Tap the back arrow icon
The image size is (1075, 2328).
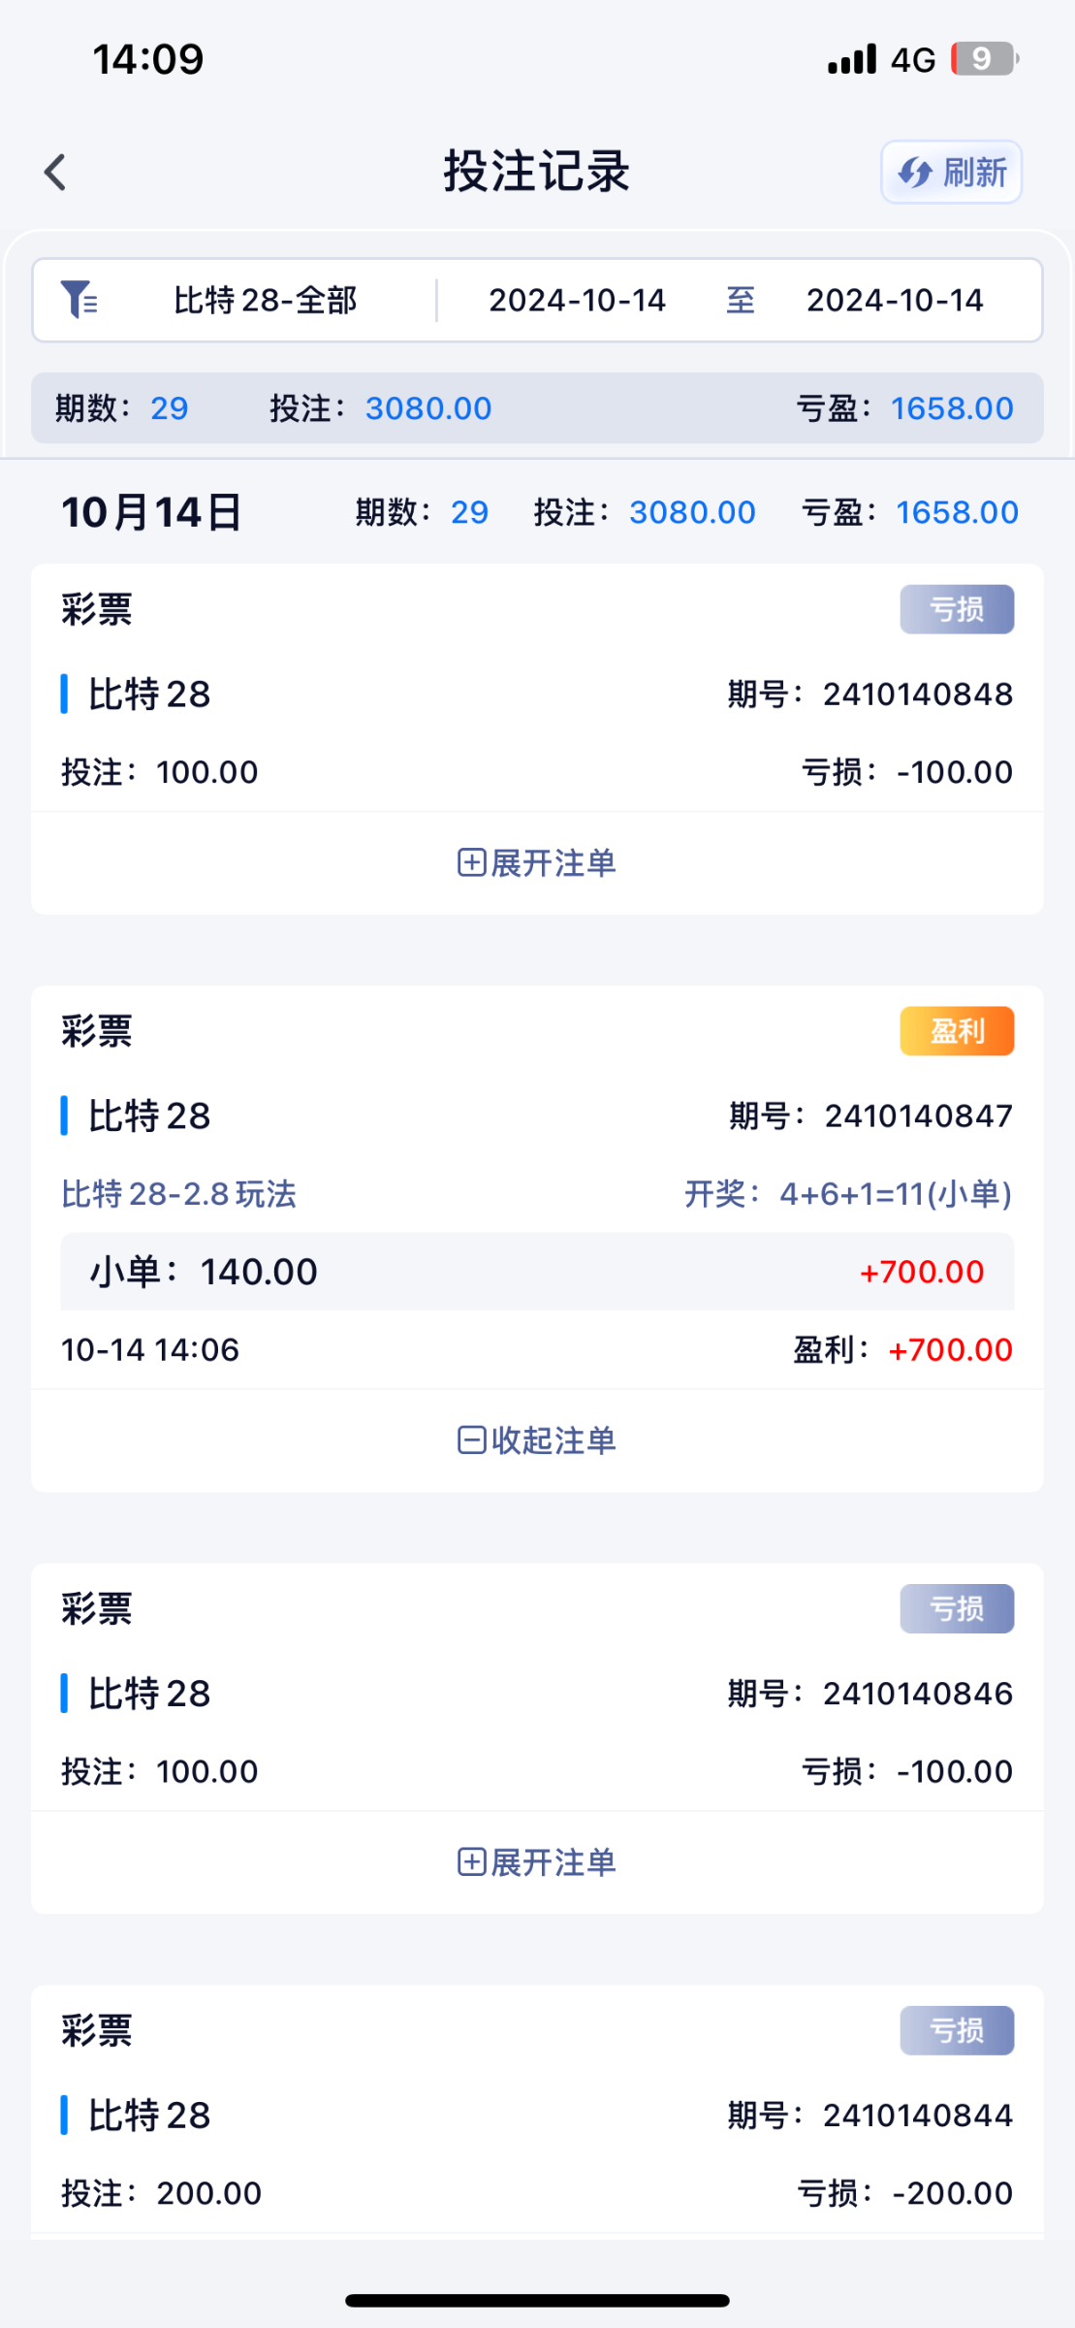click(55, 173)
